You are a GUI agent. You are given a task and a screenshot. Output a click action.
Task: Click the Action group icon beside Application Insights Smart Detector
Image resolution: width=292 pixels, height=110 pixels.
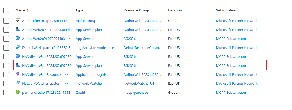[18, 20]
